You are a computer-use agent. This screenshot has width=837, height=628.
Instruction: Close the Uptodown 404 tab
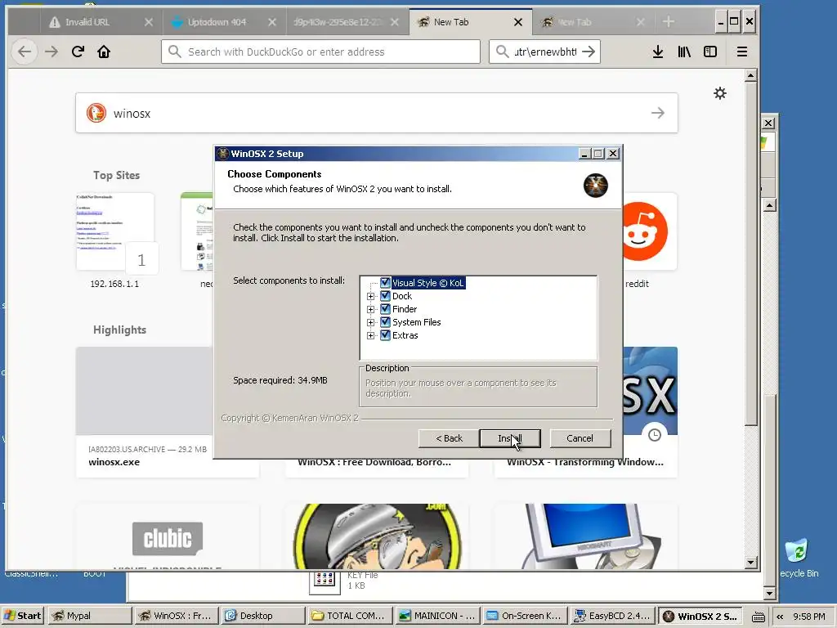[x=272, y=22]
